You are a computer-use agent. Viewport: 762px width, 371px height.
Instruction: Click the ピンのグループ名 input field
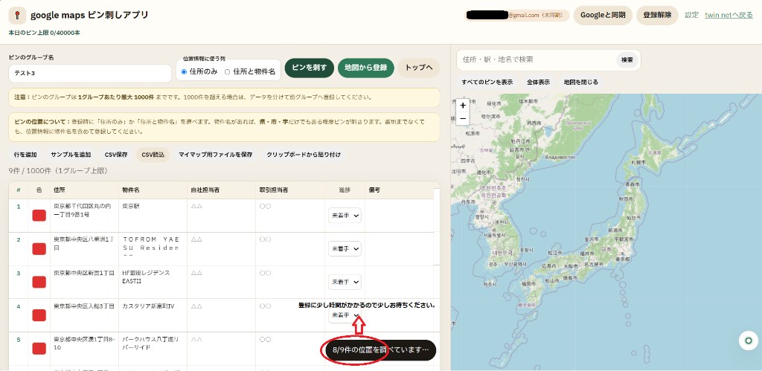tap(90, 74)
